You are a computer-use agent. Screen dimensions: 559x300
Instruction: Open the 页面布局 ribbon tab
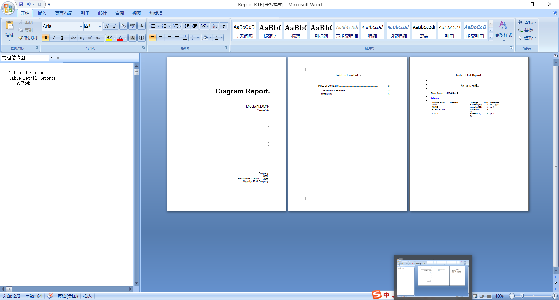[x=63, y=13]
